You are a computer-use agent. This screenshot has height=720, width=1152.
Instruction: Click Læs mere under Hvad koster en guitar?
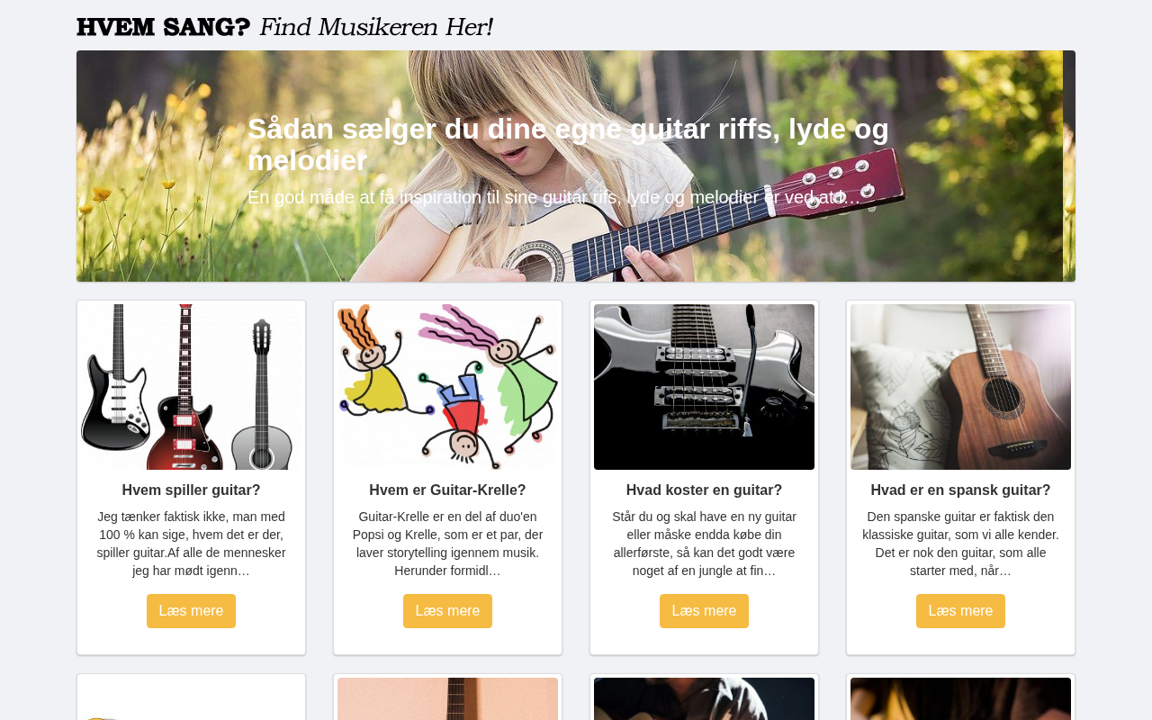704,611
